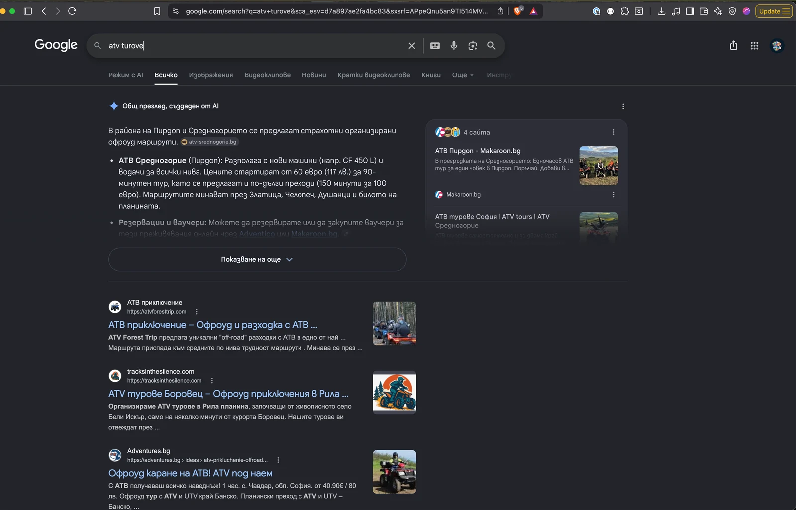Clear the search query with X
This screenshot has height=510, width=796.
411,45
